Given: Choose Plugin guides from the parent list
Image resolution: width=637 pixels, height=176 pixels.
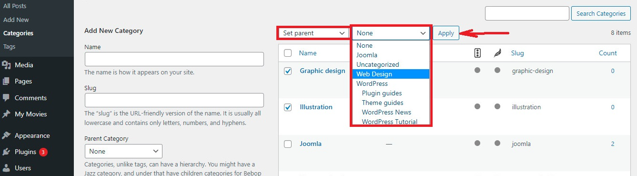Looking at the screenshot, I should click(391, 93).
